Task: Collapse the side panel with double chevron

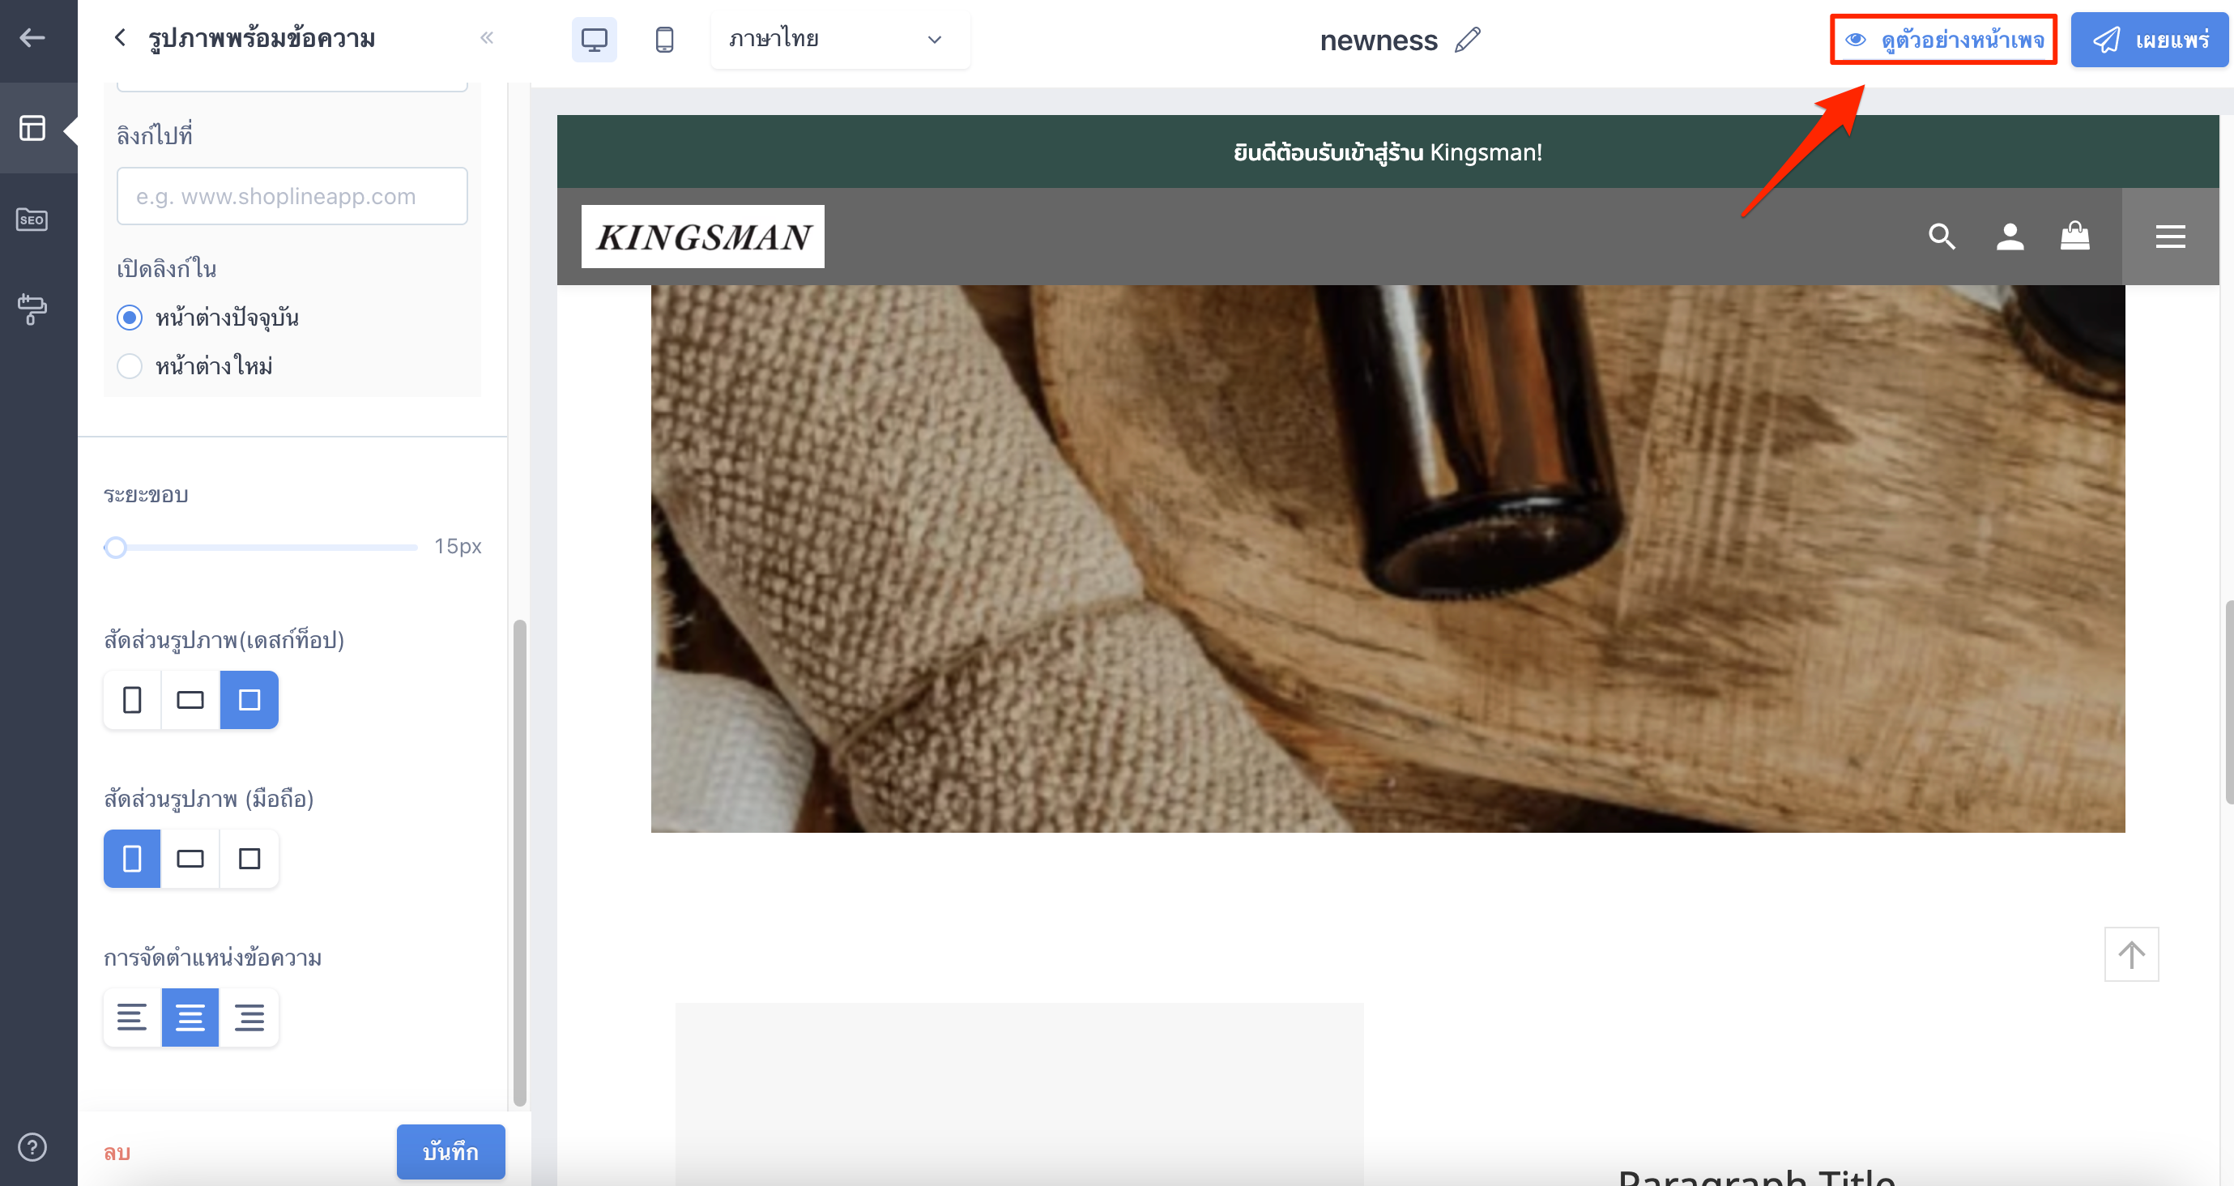Action: 487,37
